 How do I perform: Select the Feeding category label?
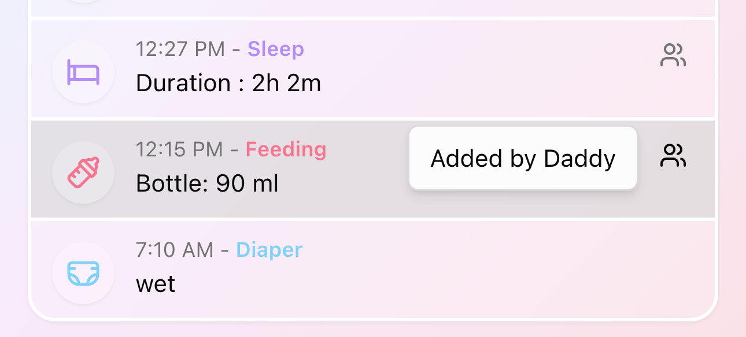click(286, 149)
